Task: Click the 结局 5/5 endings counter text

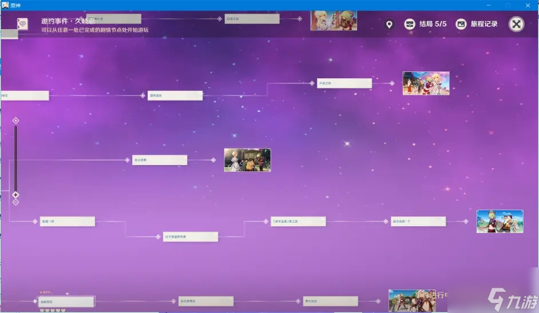Action: tap(433, 24)
